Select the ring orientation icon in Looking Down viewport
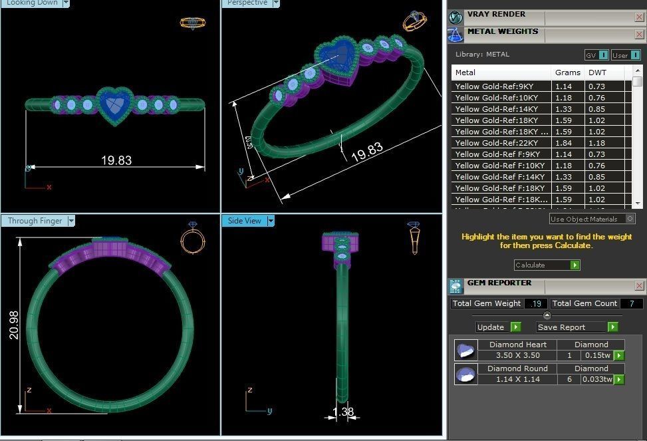The image size is (647, 441). coord(193,22)
